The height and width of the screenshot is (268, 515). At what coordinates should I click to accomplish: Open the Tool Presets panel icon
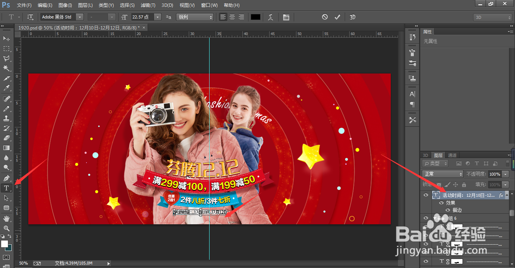412,120
